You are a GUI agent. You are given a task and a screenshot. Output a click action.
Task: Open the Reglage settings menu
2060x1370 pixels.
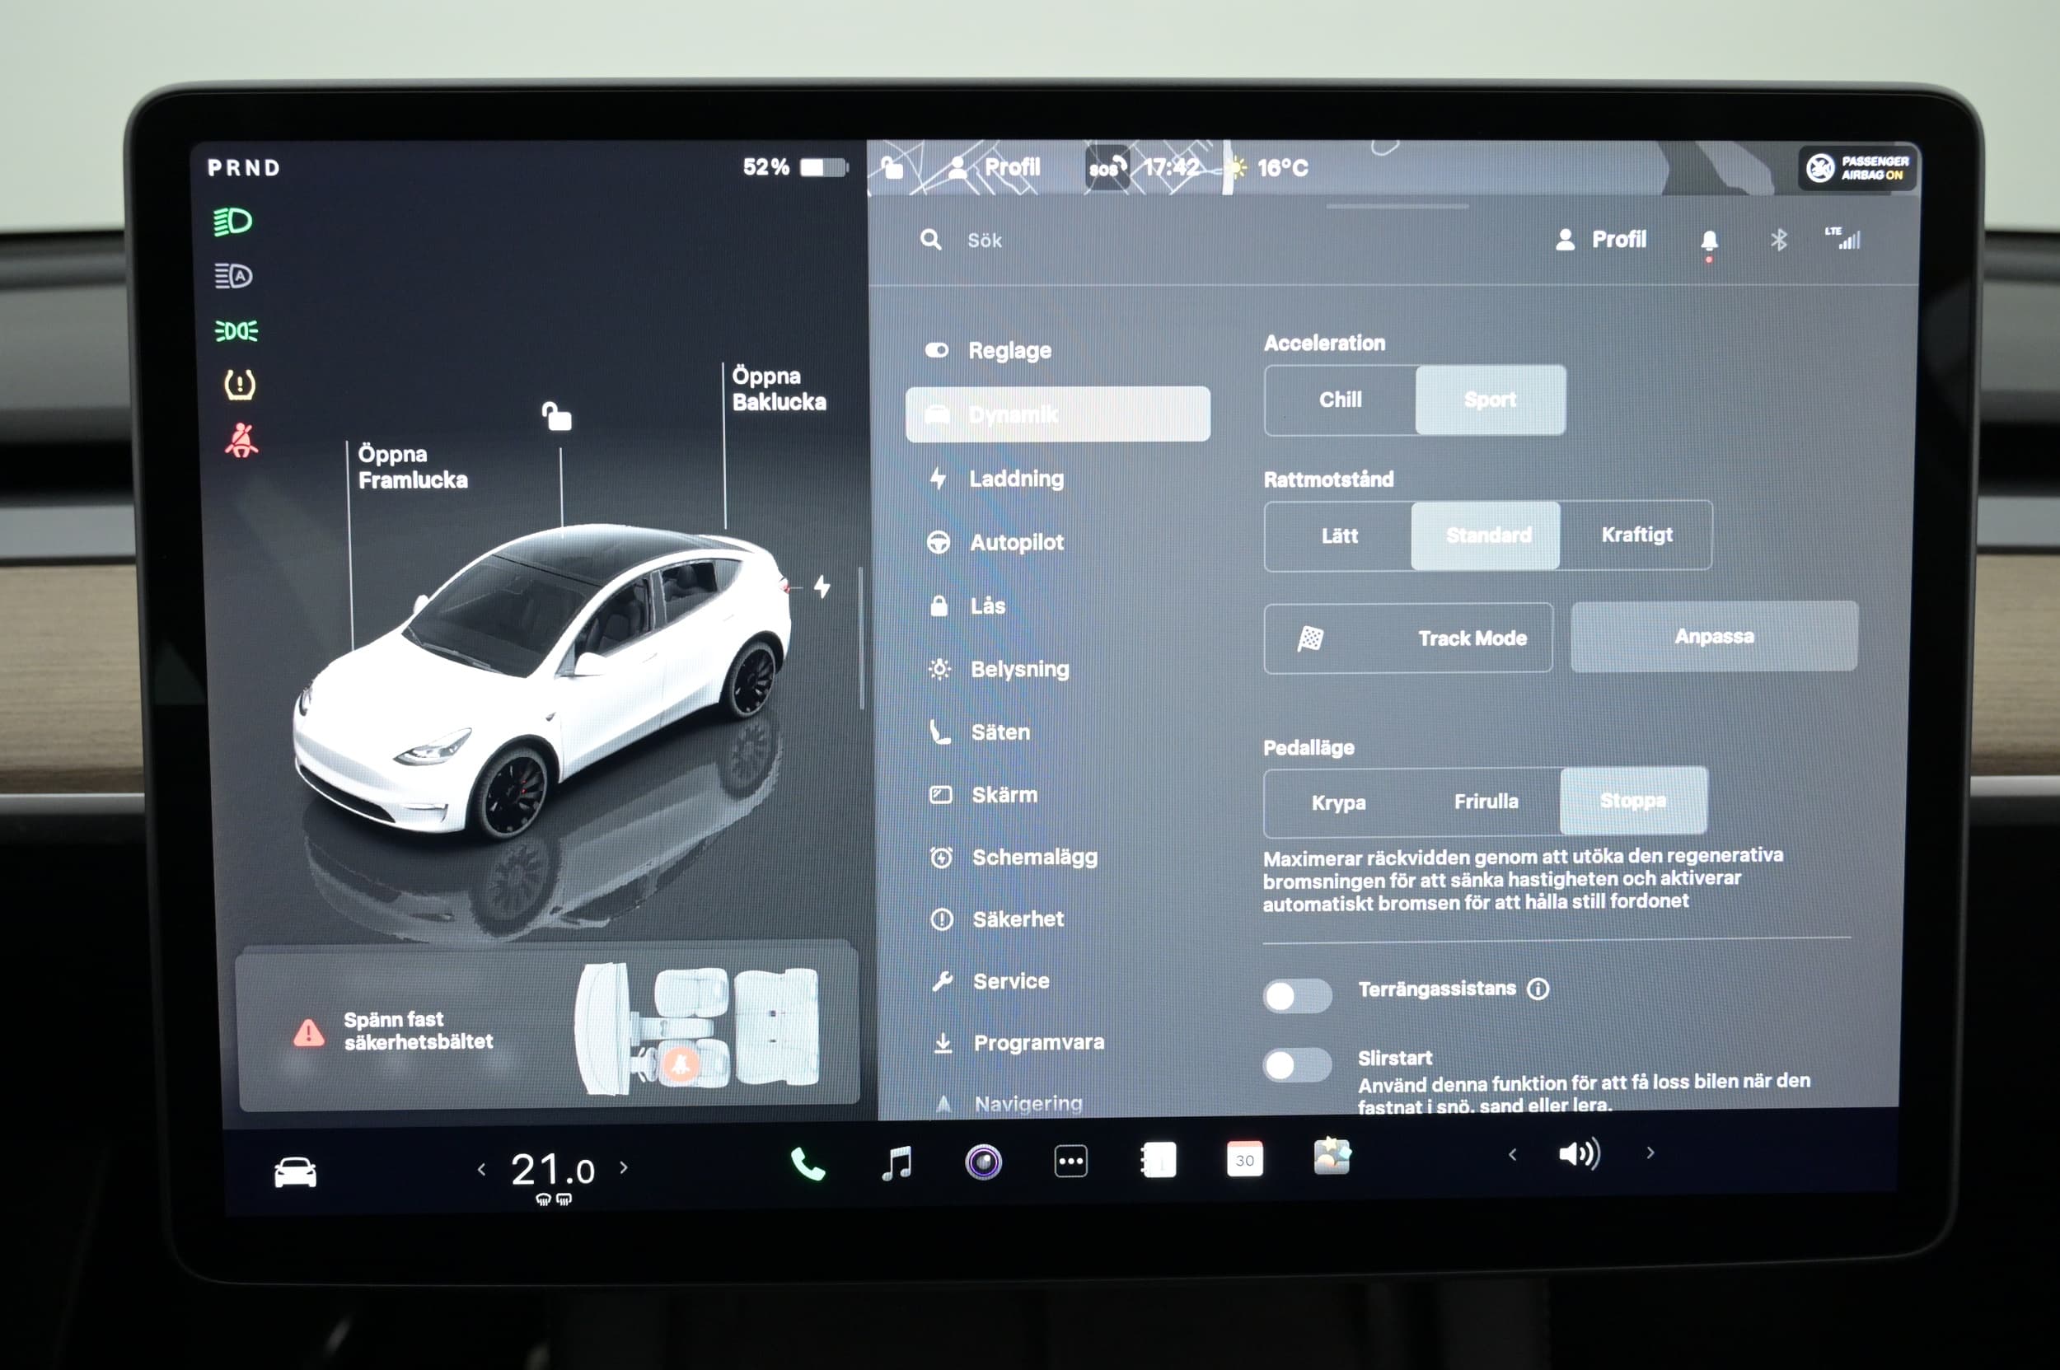1057,350
